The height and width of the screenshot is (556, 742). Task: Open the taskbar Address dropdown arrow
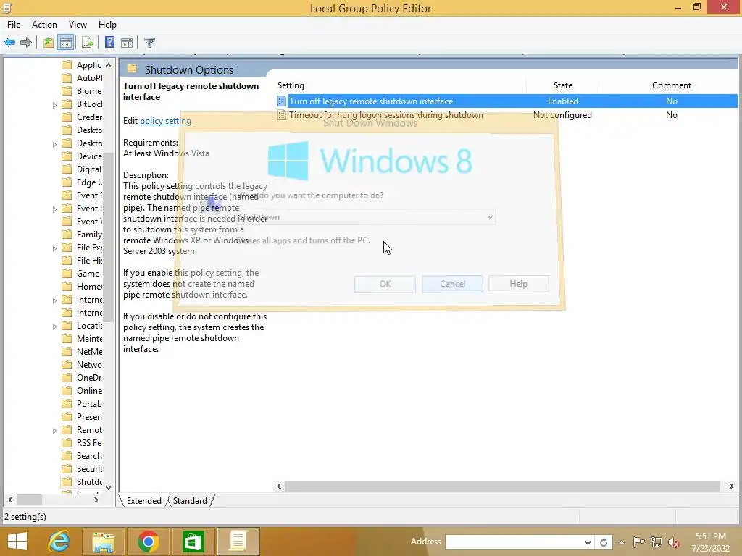click(x=587, y=542)
